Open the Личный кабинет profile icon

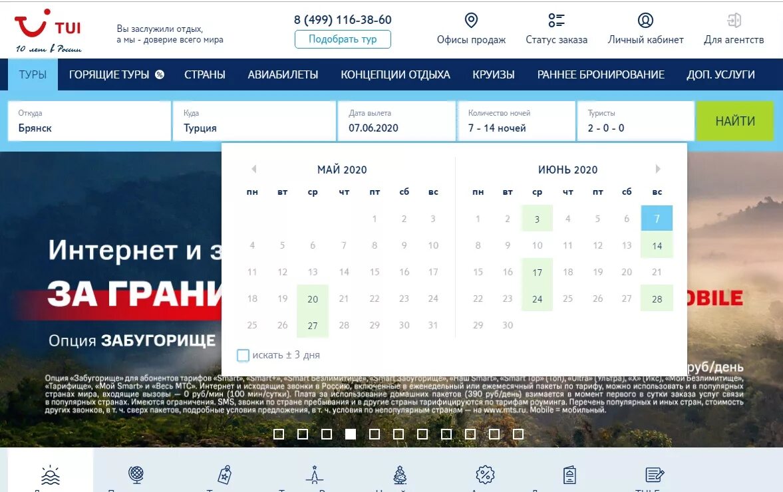[645, 21]
